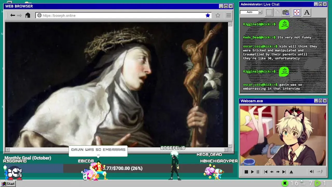Click the Kick viewer count 16

[x=294, y=183]
